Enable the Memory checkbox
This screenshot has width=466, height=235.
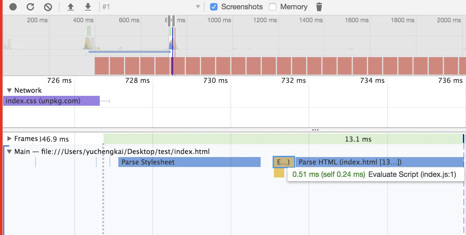tap(273, 7)
